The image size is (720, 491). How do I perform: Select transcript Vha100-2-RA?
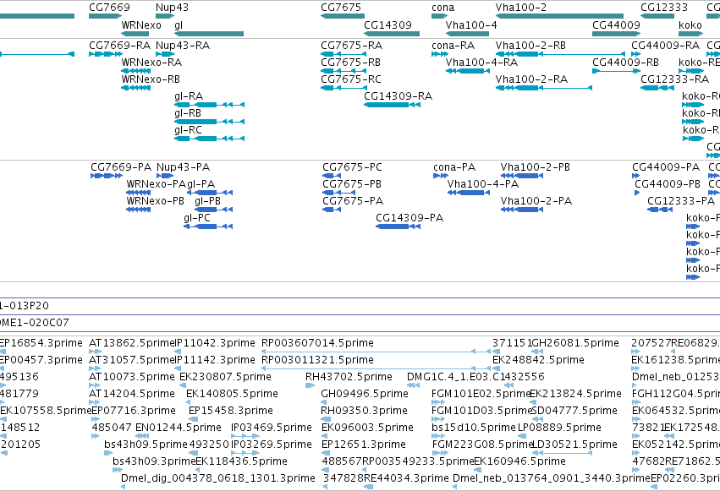531,79
